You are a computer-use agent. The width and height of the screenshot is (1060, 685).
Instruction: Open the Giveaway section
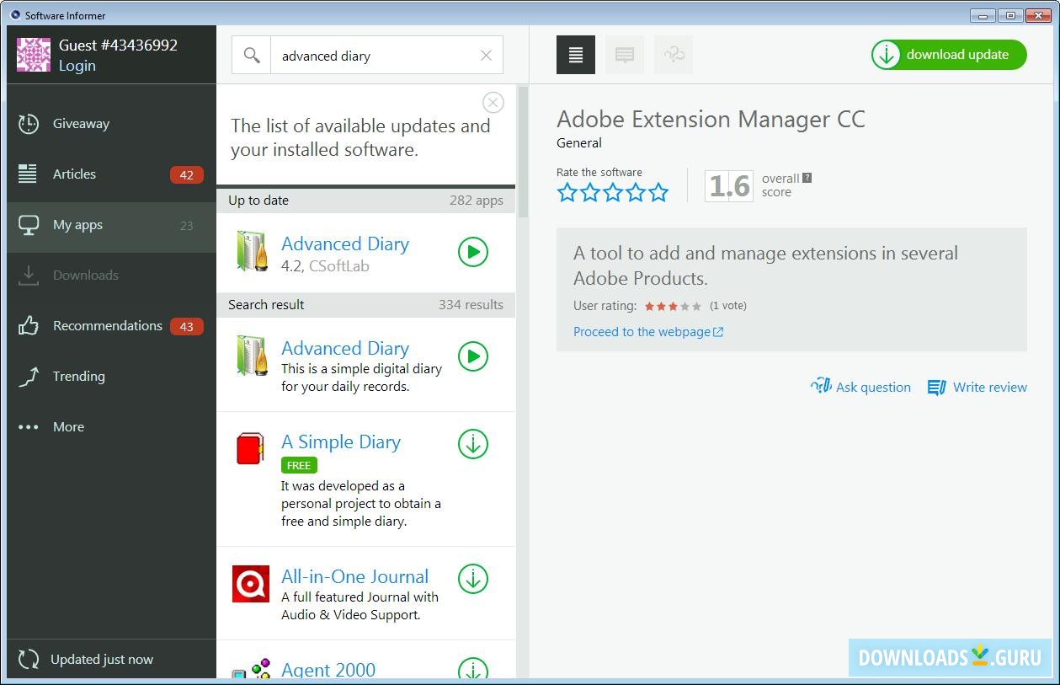81,124
